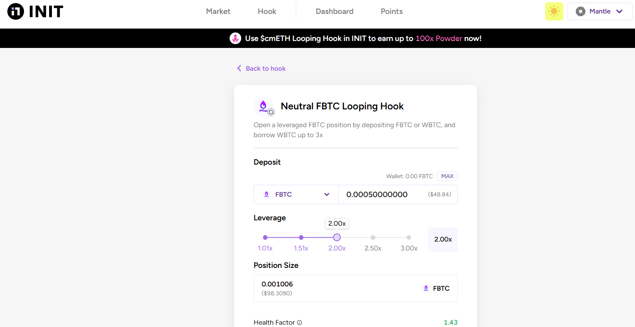This screenshot has height=327, width=635.
Task: Click the Mantle network logo icon
Action: tap(580, 12)
